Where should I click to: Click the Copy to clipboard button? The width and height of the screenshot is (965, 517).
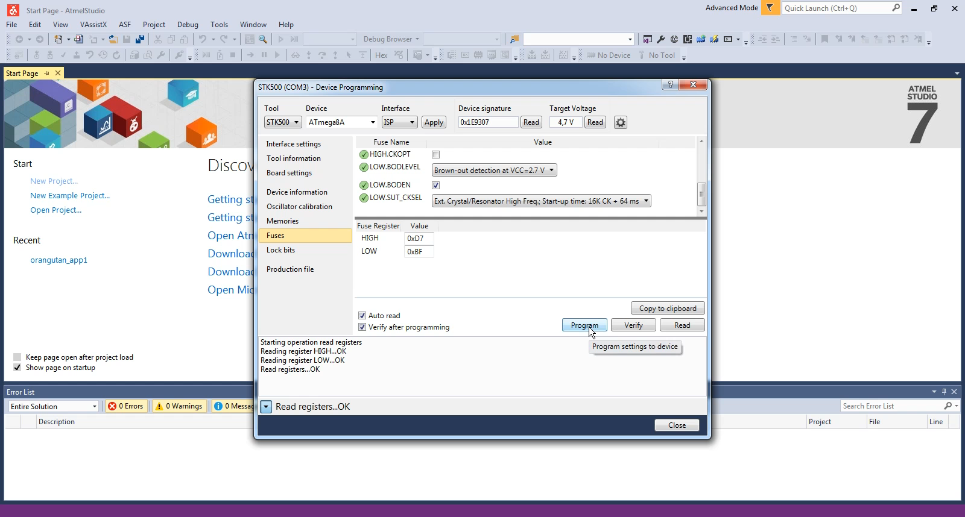668,309
